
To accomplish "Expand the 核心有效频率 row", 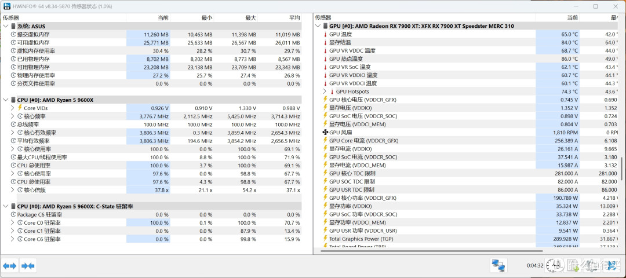I will point(13,133).
